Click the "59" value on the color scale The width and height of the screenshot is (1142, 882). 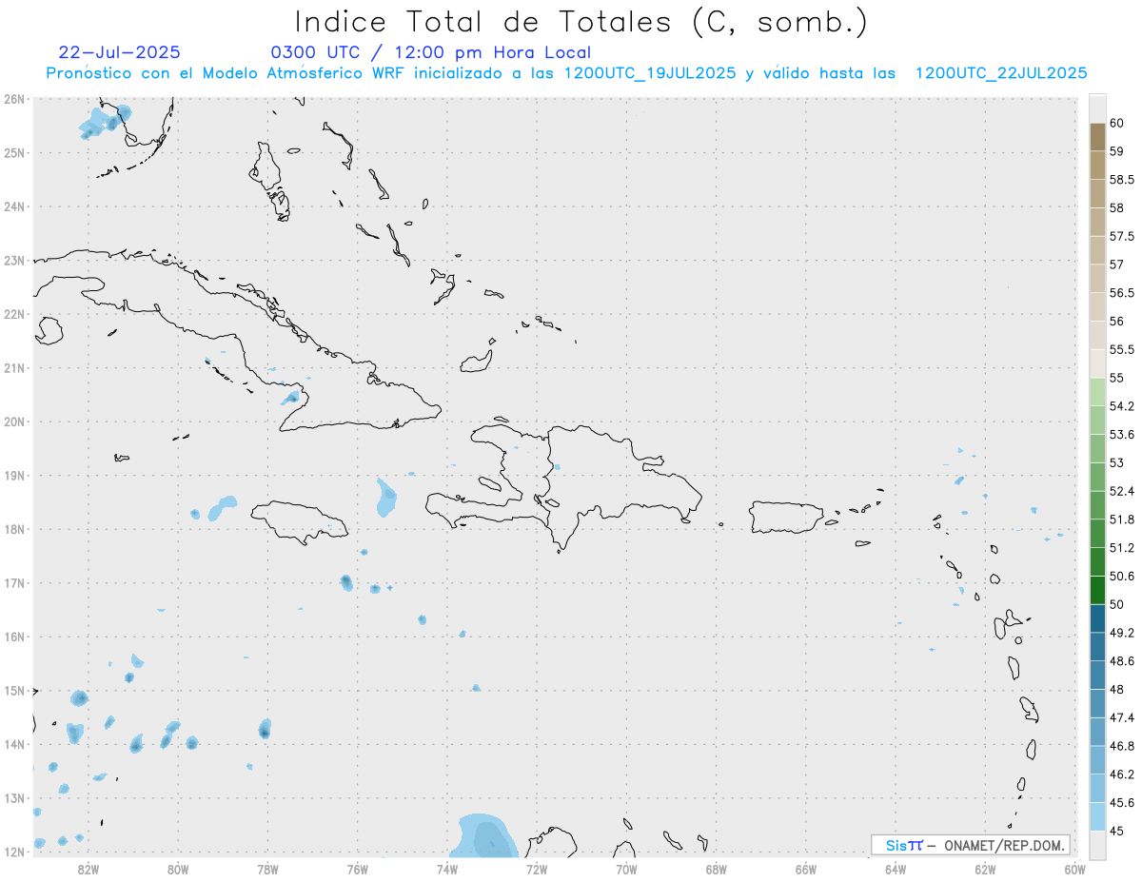1117,151
